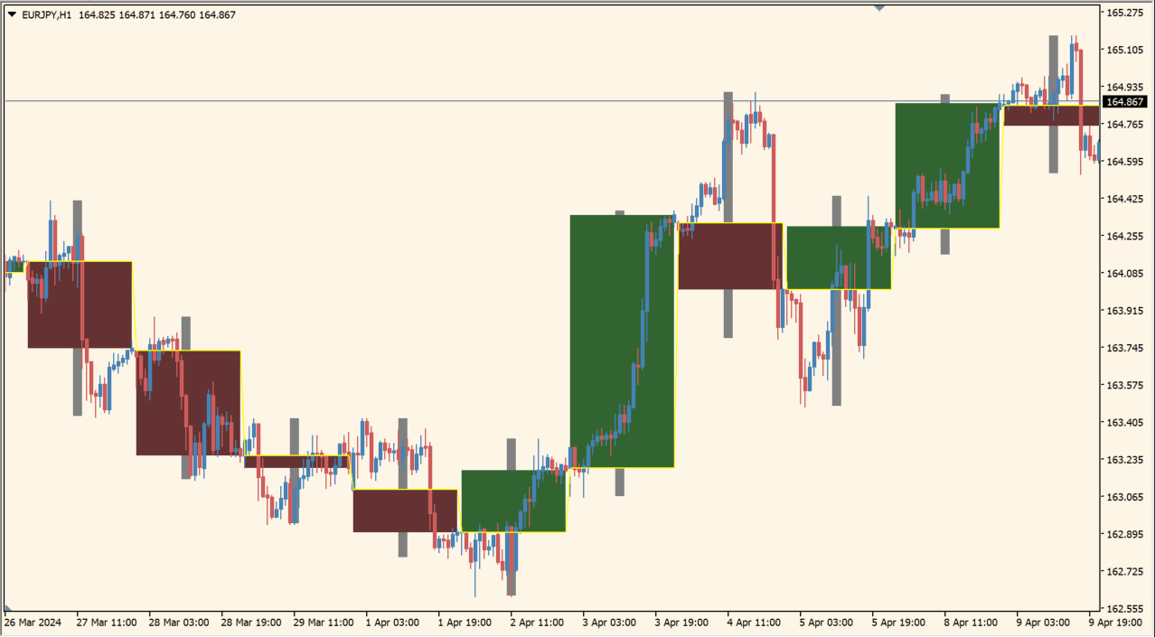Click the chart shift marker at top edge
The image size is (1155, 637).
pyautogui.click(x=878, y=7)
